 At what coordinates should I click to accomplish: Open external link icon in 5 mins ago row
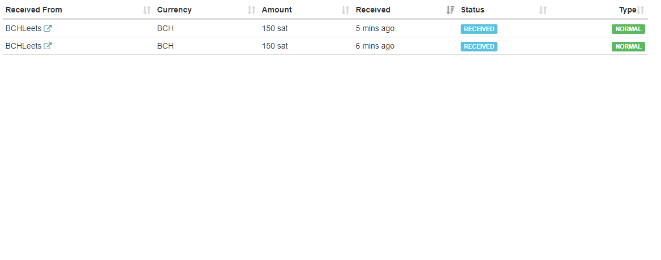(x=48, y=29)
